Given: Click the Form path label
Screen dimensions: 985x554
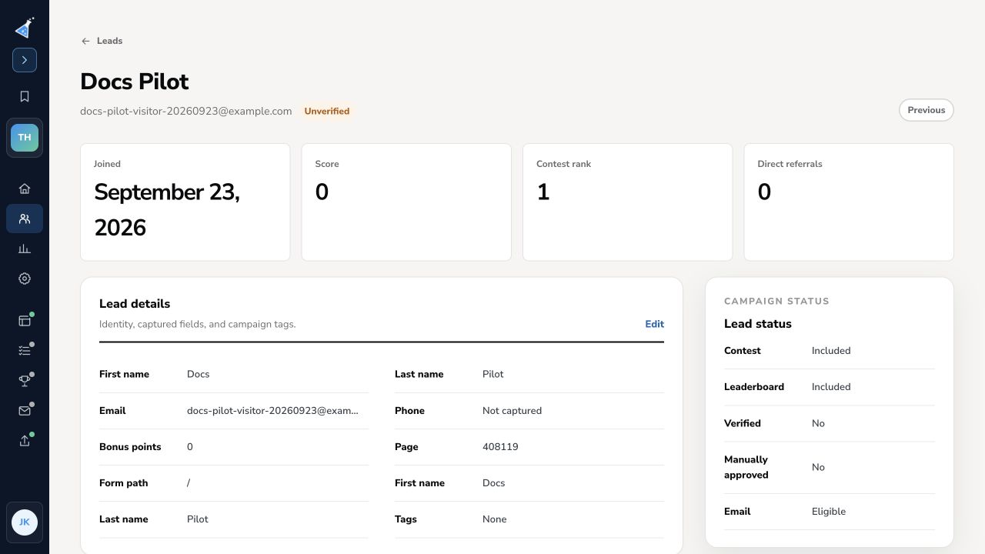Looking at the screenshot, I should pyautogui.click(x=123, y=482).
